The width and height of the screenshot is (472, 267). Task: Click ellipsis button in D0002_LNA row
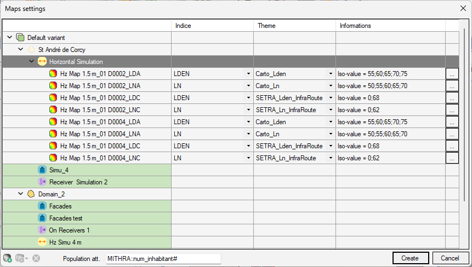[452, 85]
